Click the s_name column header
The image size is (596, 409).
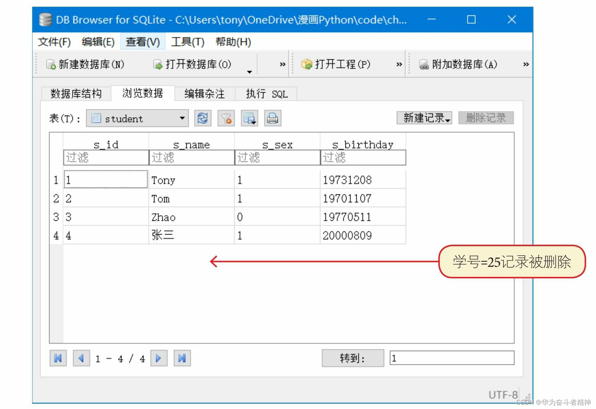tap(192, 144)
